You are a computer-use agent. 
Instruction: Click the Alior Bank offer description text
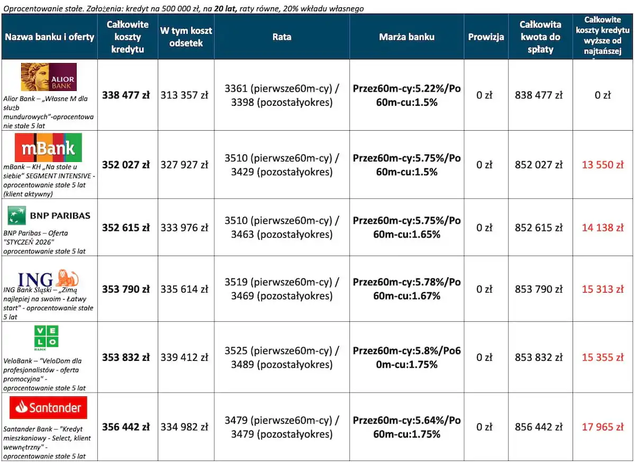click(49, 112)
